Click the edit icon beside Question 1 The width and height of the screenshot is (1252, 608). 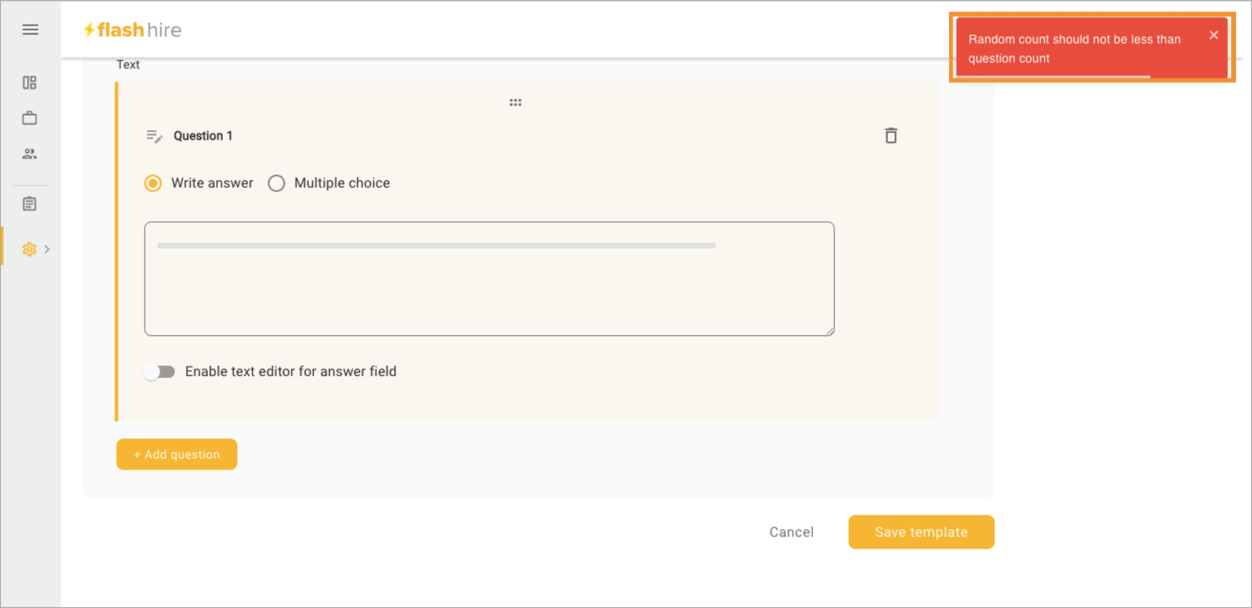click(154, 136)
